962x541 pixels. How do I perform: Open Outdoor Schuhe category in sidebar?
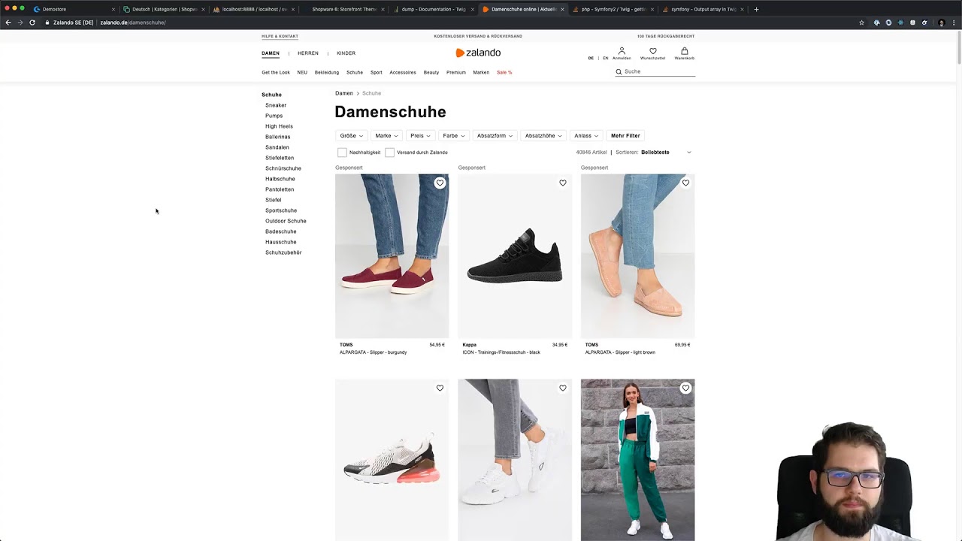pyautogui.click(x=286, y=221)
